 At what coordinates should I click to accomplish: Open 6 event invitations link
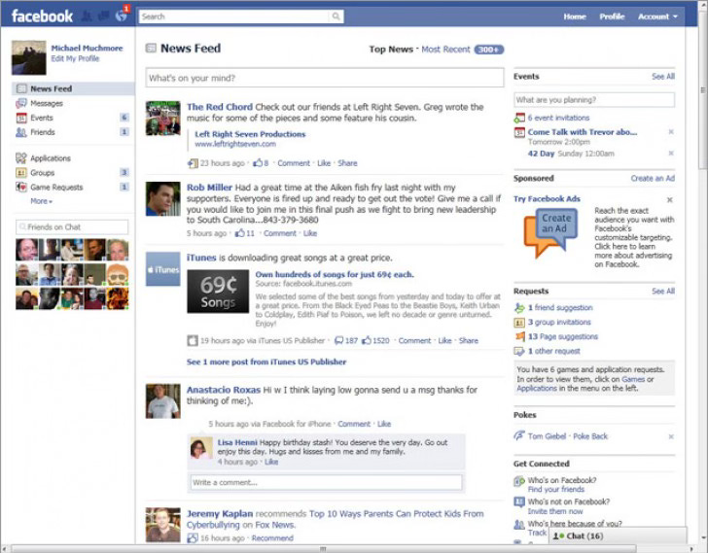pyautogui.click(x=558, y=118)
